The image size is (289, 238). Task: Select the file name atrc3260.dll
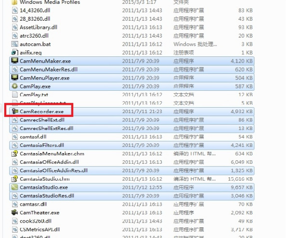[x=34, y=36]
